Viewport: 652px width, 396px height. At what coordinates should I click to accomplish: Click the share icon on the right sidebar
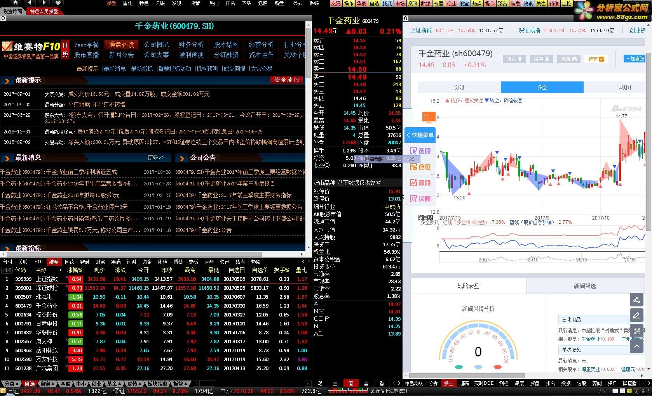click(x=636, y=300)
